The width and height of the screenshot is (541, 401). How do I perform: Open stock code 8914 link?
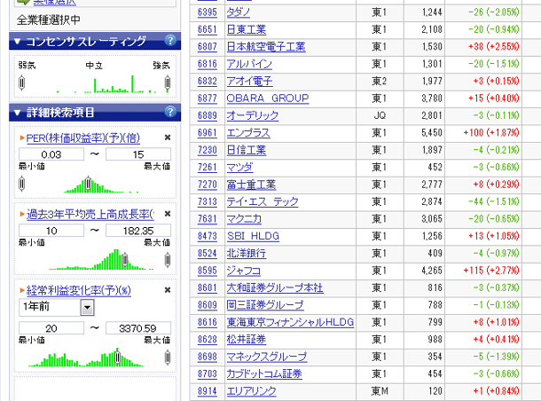(x=208, y=391)
